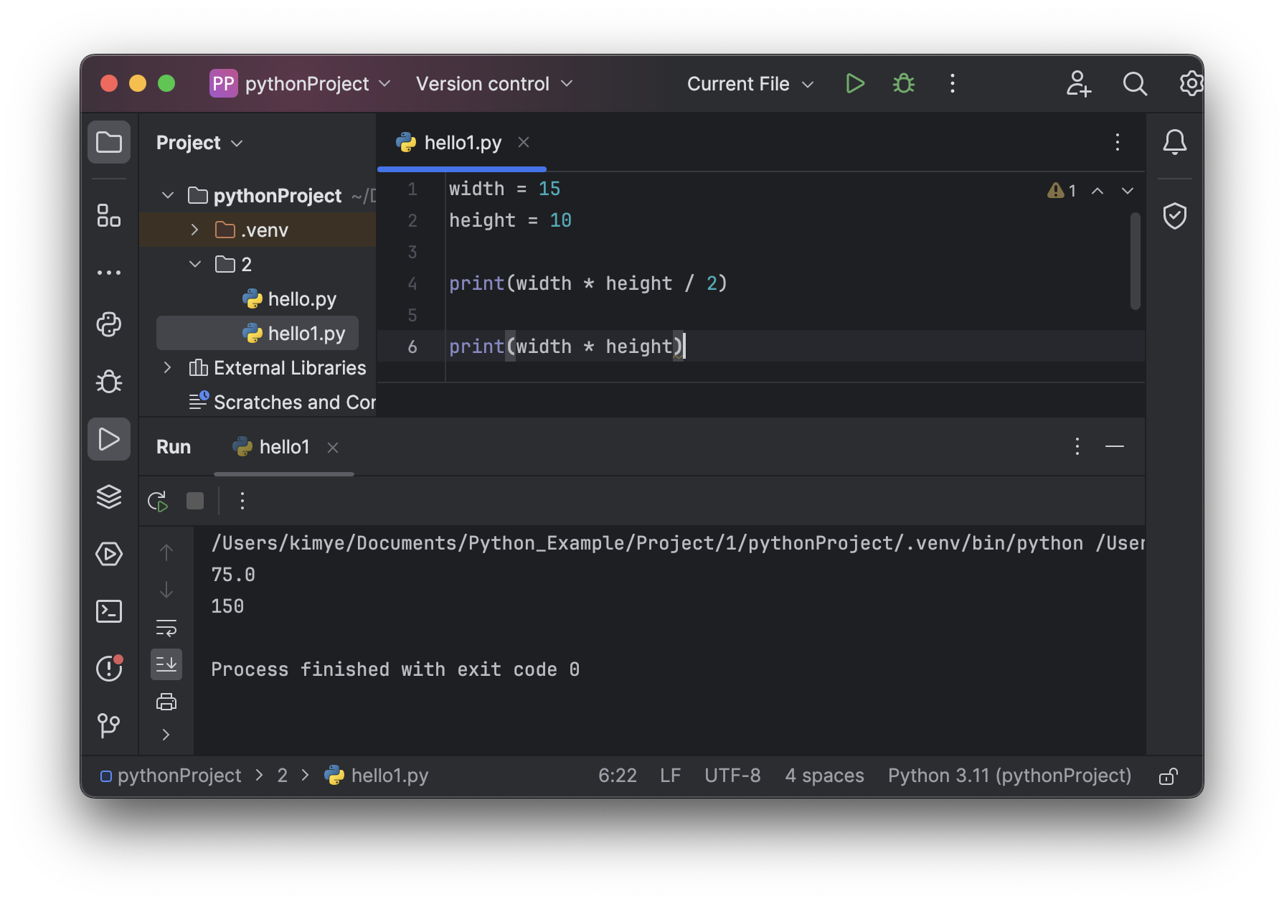Open the notifications bell

coord(1174,142)
